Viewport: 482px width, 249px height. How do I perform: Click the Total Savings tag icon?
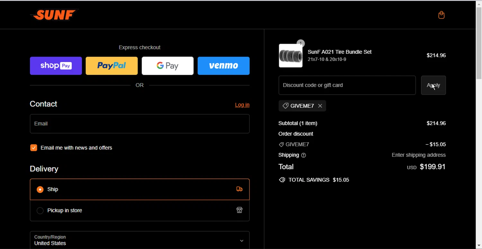coord(282,180)
